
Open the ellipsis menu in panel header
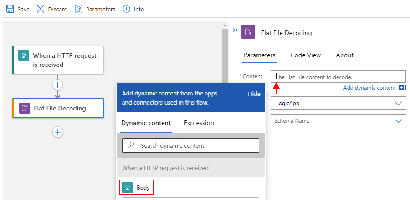pos(403,30)
